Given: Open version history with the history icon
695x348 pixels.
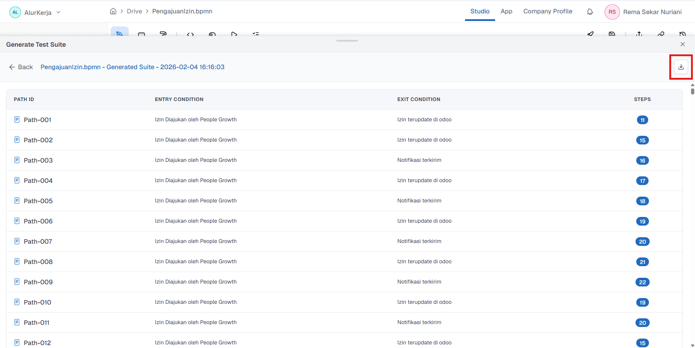Looking at the screenshot, I should pos(683,34).
